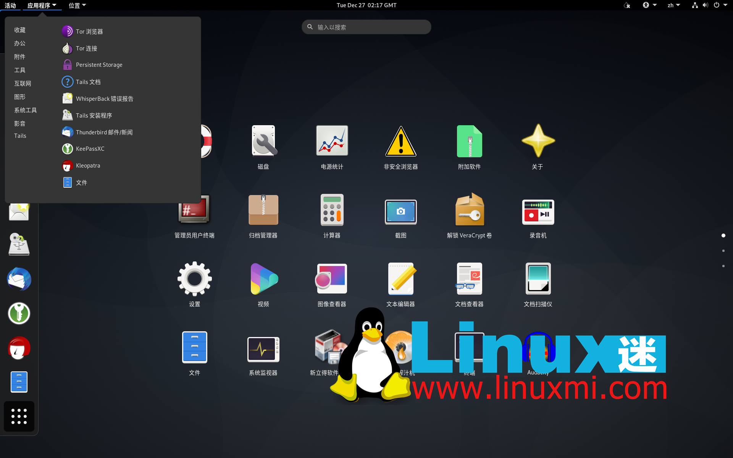Open Tor 连接 in the menu
This screenshot has width=733, height=458.
(x=80, y=48)
